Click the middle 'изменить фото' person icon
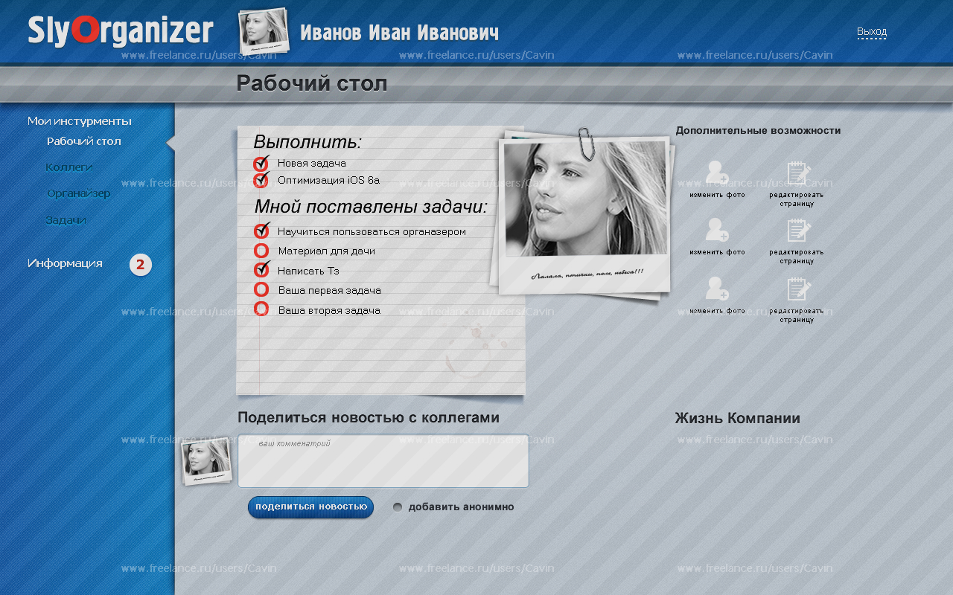The width and height of the screenshot is (953, 595). tap(717, 230)
